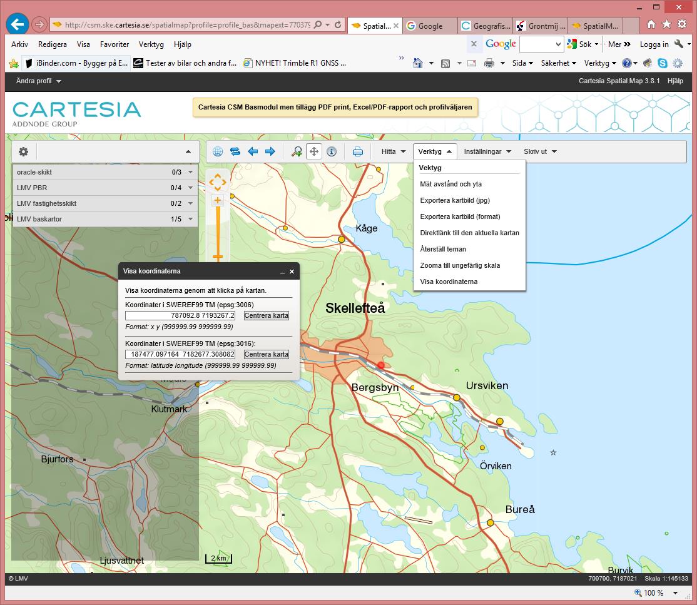Click the zoom slider track
This screenshot has width=697, height=605.
pyautogui.click(x=218, y=229)
